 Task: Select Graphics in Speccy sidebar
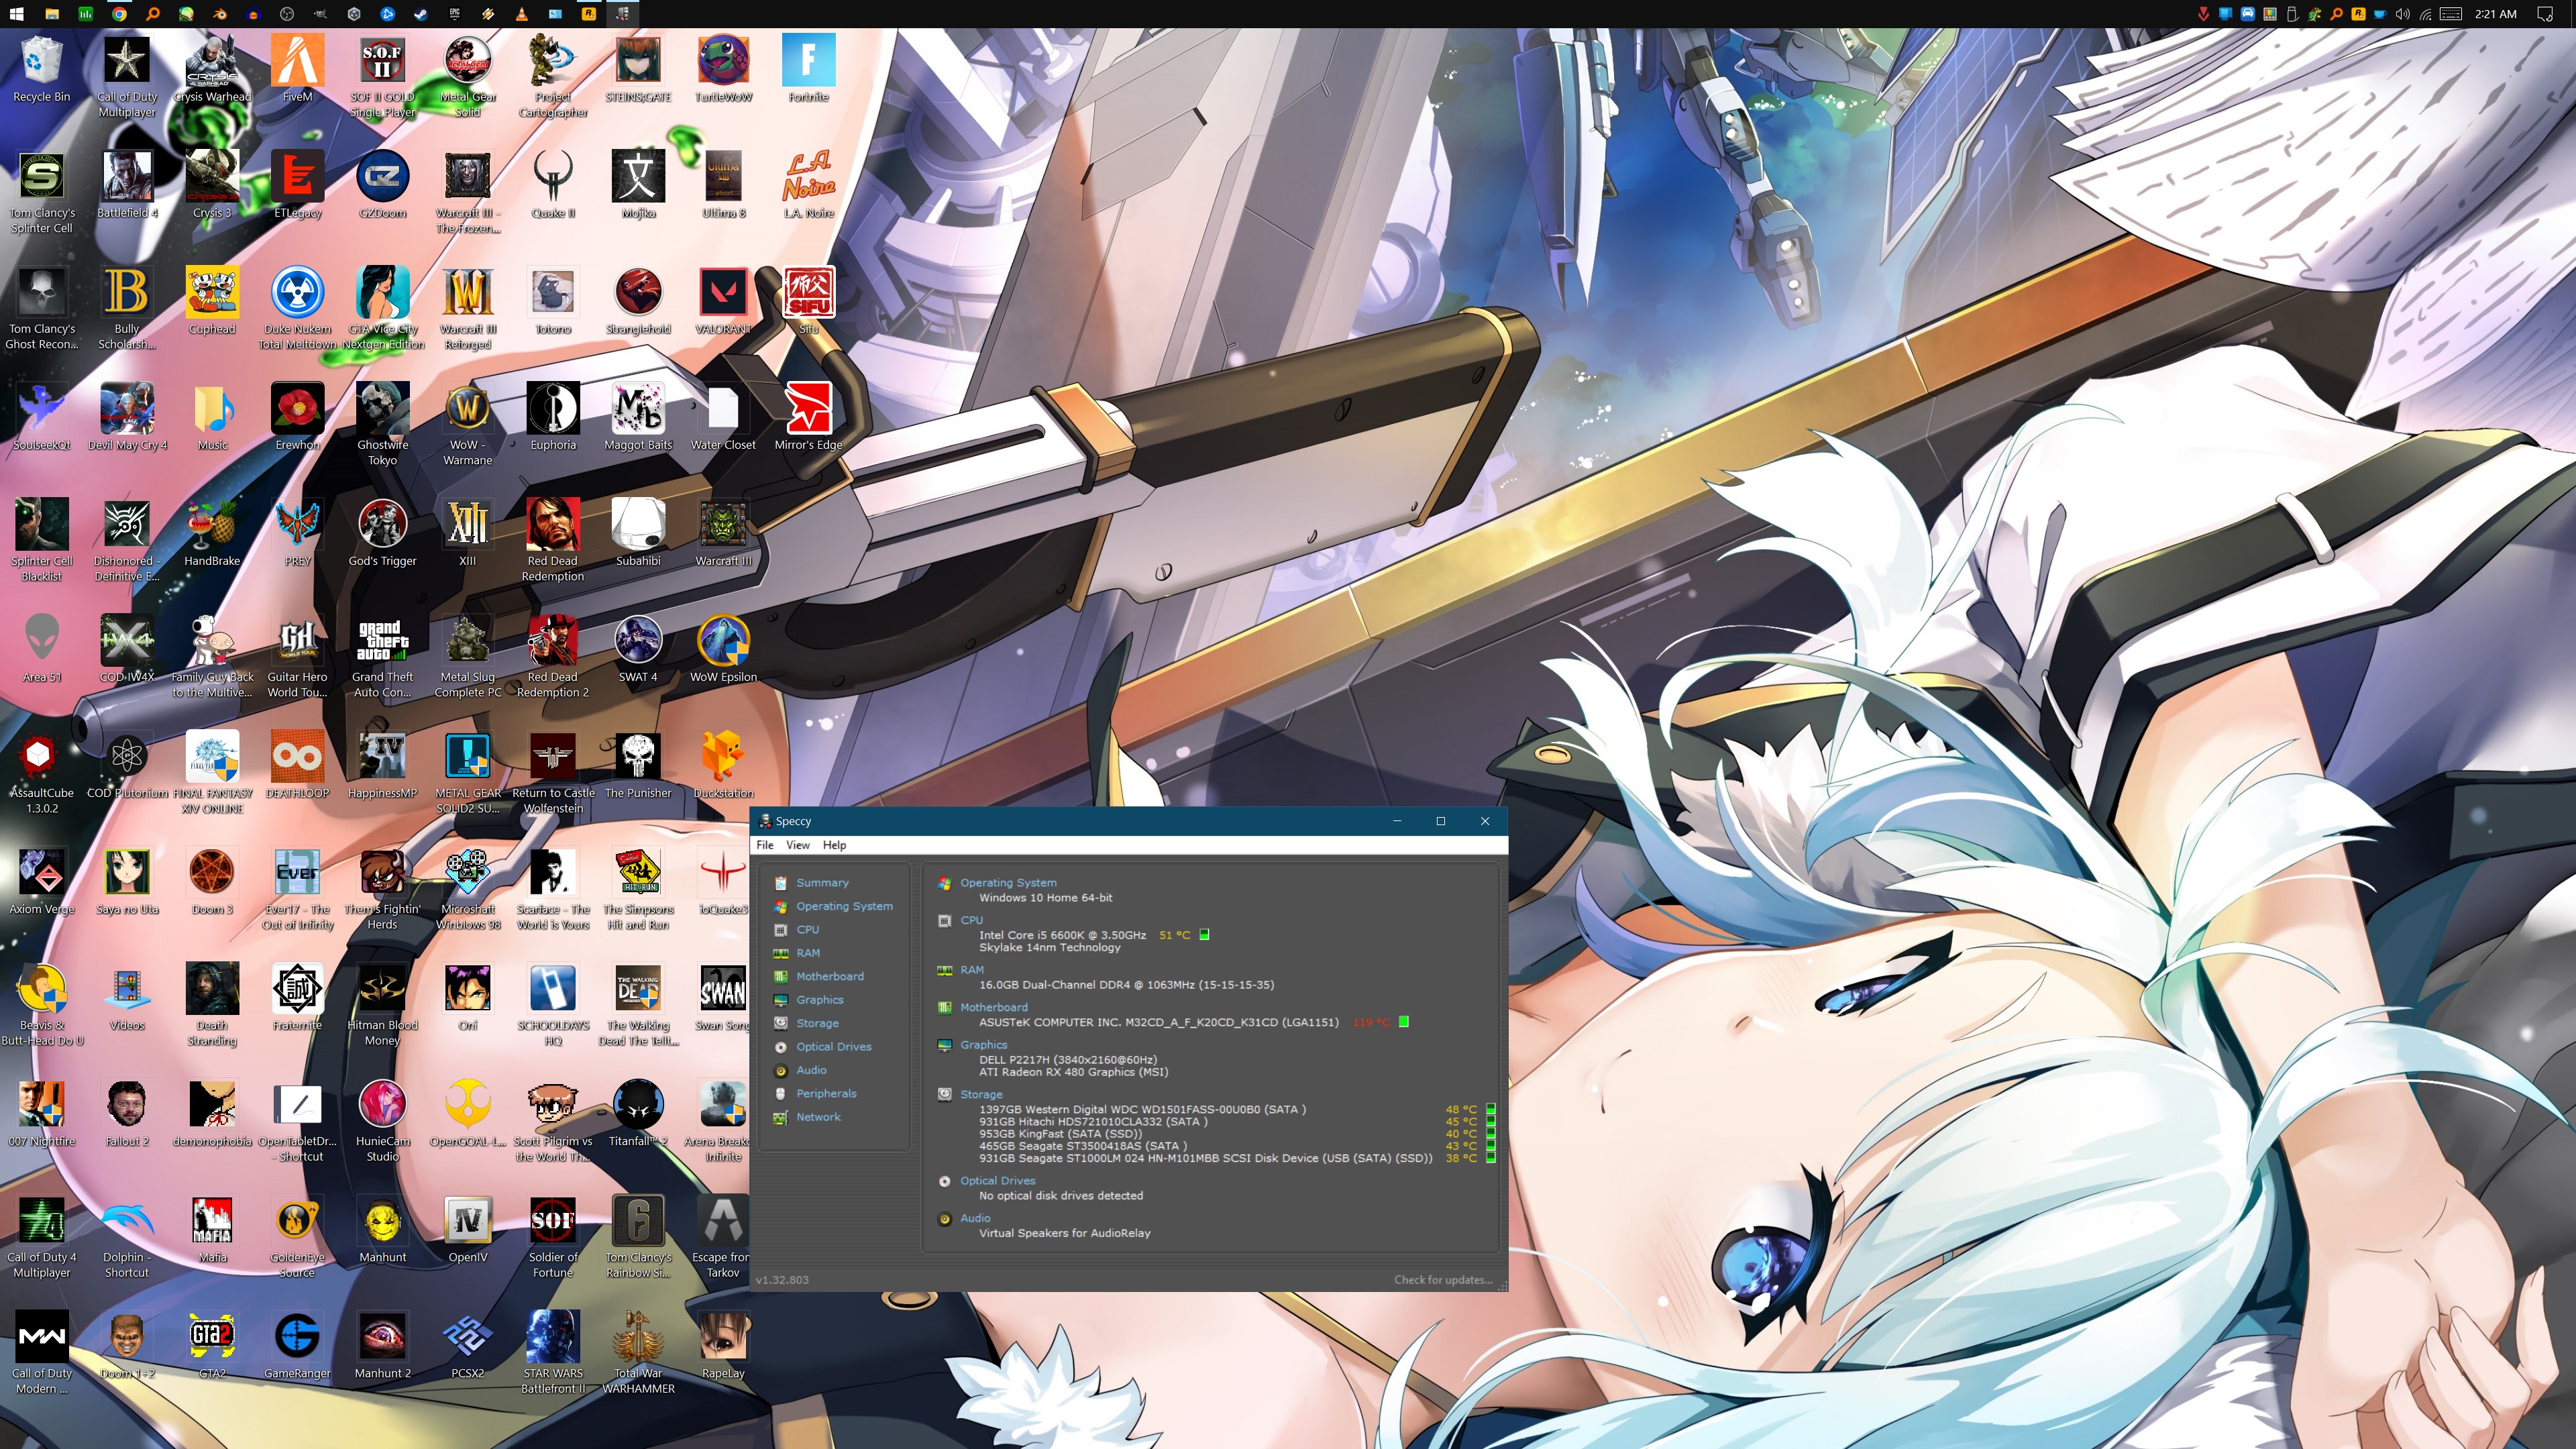(819, 1000)
